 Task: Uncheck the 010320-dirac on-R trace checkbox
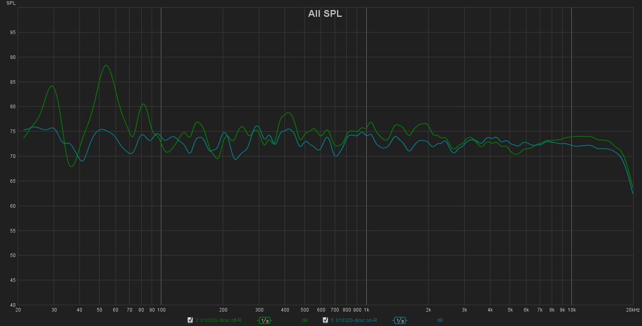(x=325, y=320)
